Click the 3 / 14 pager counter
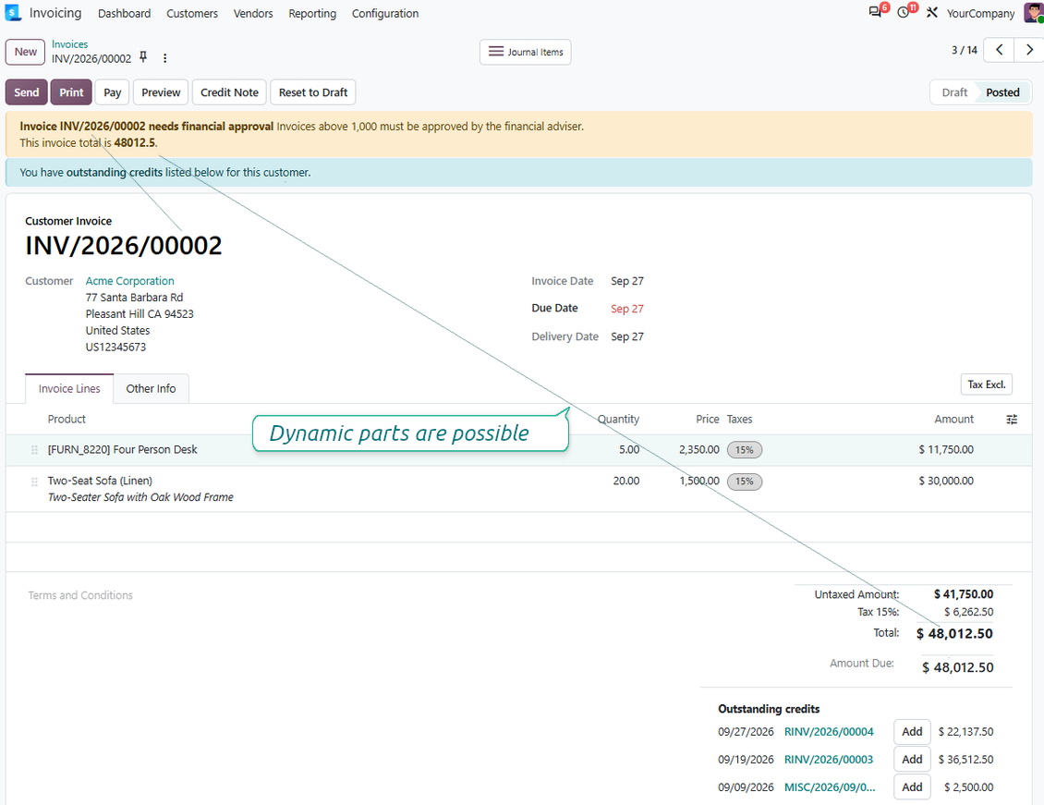Viewport: 1044px width, 805px height. [x=965, y=50]
